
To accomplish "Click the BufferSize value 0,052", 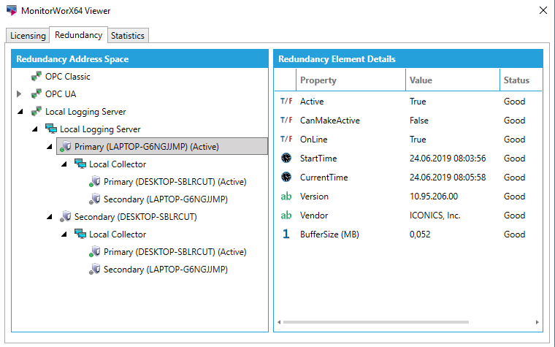I will (x=420, y=234).
